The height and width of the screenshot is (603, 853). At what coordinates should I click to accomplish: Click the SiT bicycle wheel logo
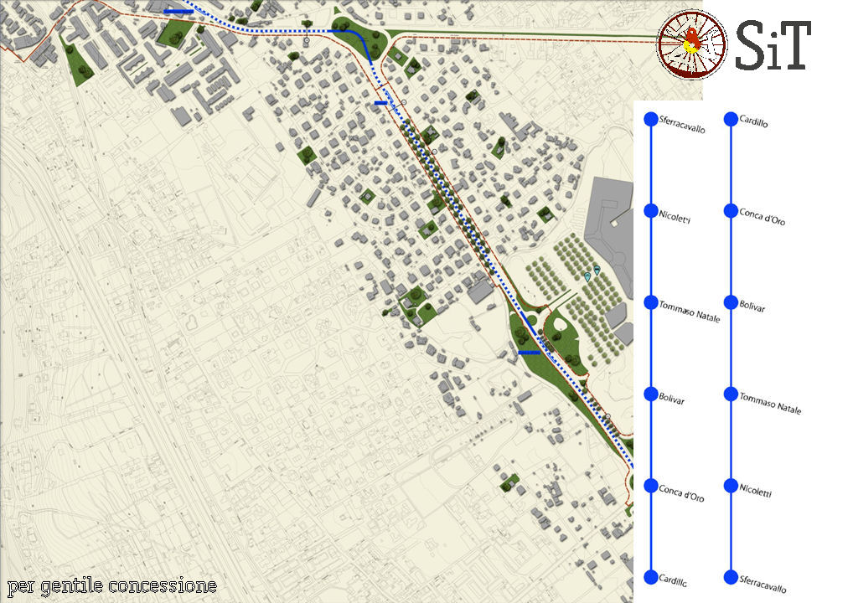[692, 43]
